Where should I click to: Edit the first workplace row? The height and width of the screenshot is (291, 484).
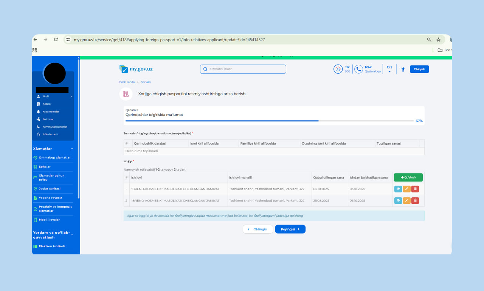click(x=406, y=189)
